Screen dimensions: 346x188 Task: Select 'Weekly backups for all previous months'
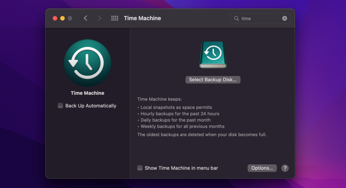pyautogui.click(x=182, y=127)
